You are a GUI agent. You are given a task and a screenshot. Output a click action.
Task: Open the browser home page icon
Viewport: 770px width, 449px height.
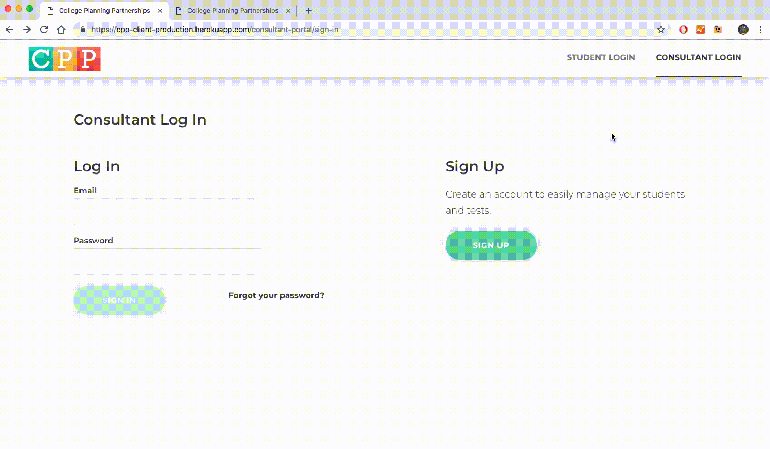click(x=61, y=30)
